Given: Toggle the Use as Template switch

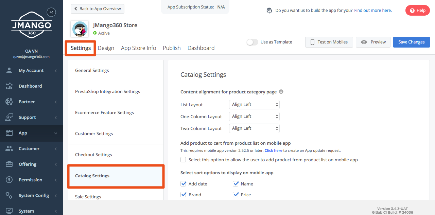Looking at the screenshot, I should point(252,42).
